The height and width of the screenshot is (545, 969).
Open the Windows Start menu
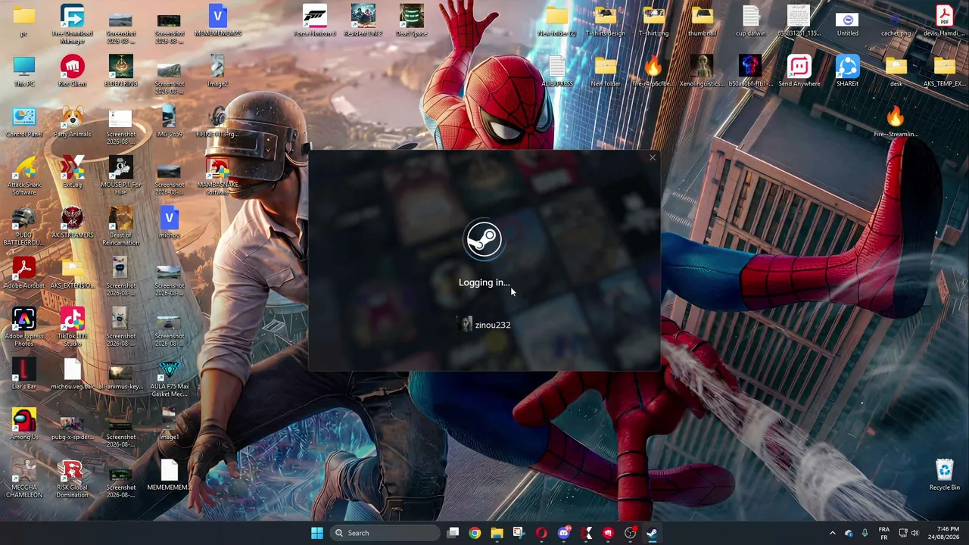click(316, 533)
